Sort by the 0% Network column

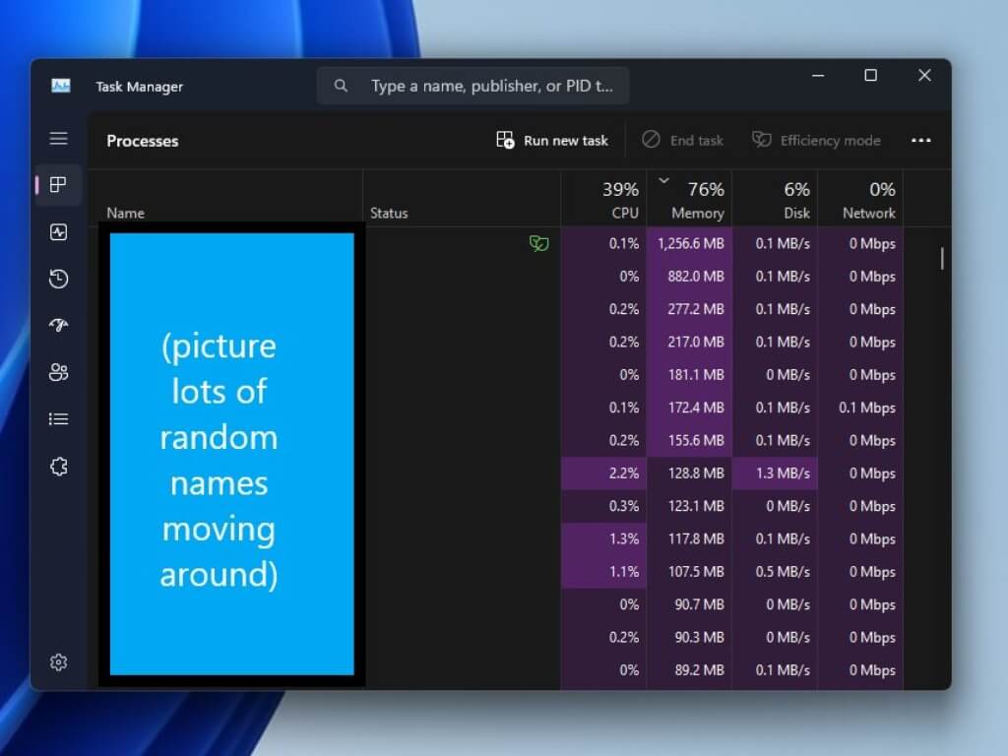coord(860,199)
